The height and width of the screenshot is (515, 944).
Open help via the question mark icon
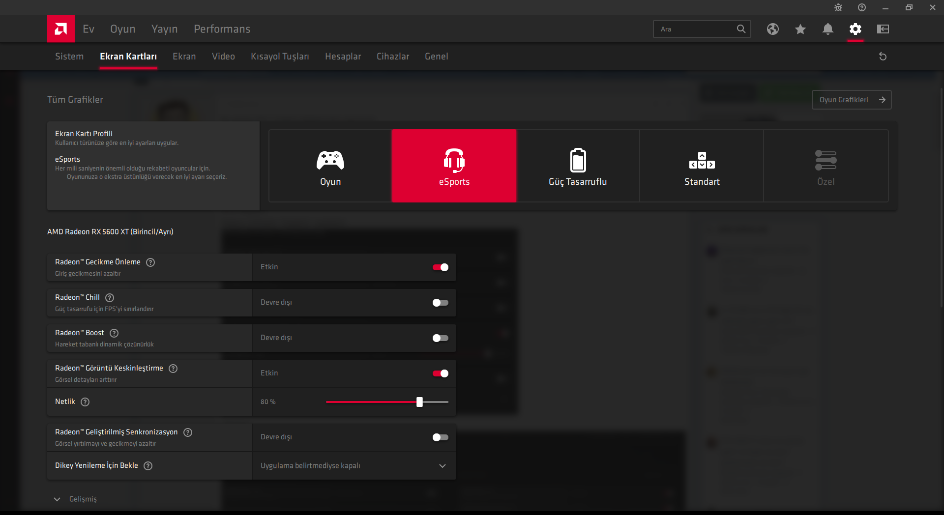pyautogui.click(x=861, y=7)
